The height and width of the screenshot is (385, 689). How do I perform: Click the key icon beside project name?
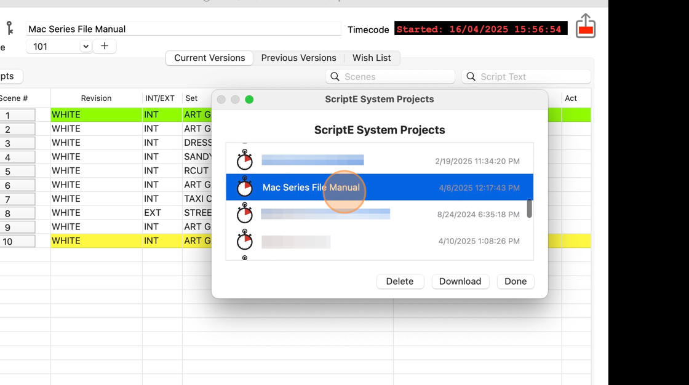tap(10, 28)
